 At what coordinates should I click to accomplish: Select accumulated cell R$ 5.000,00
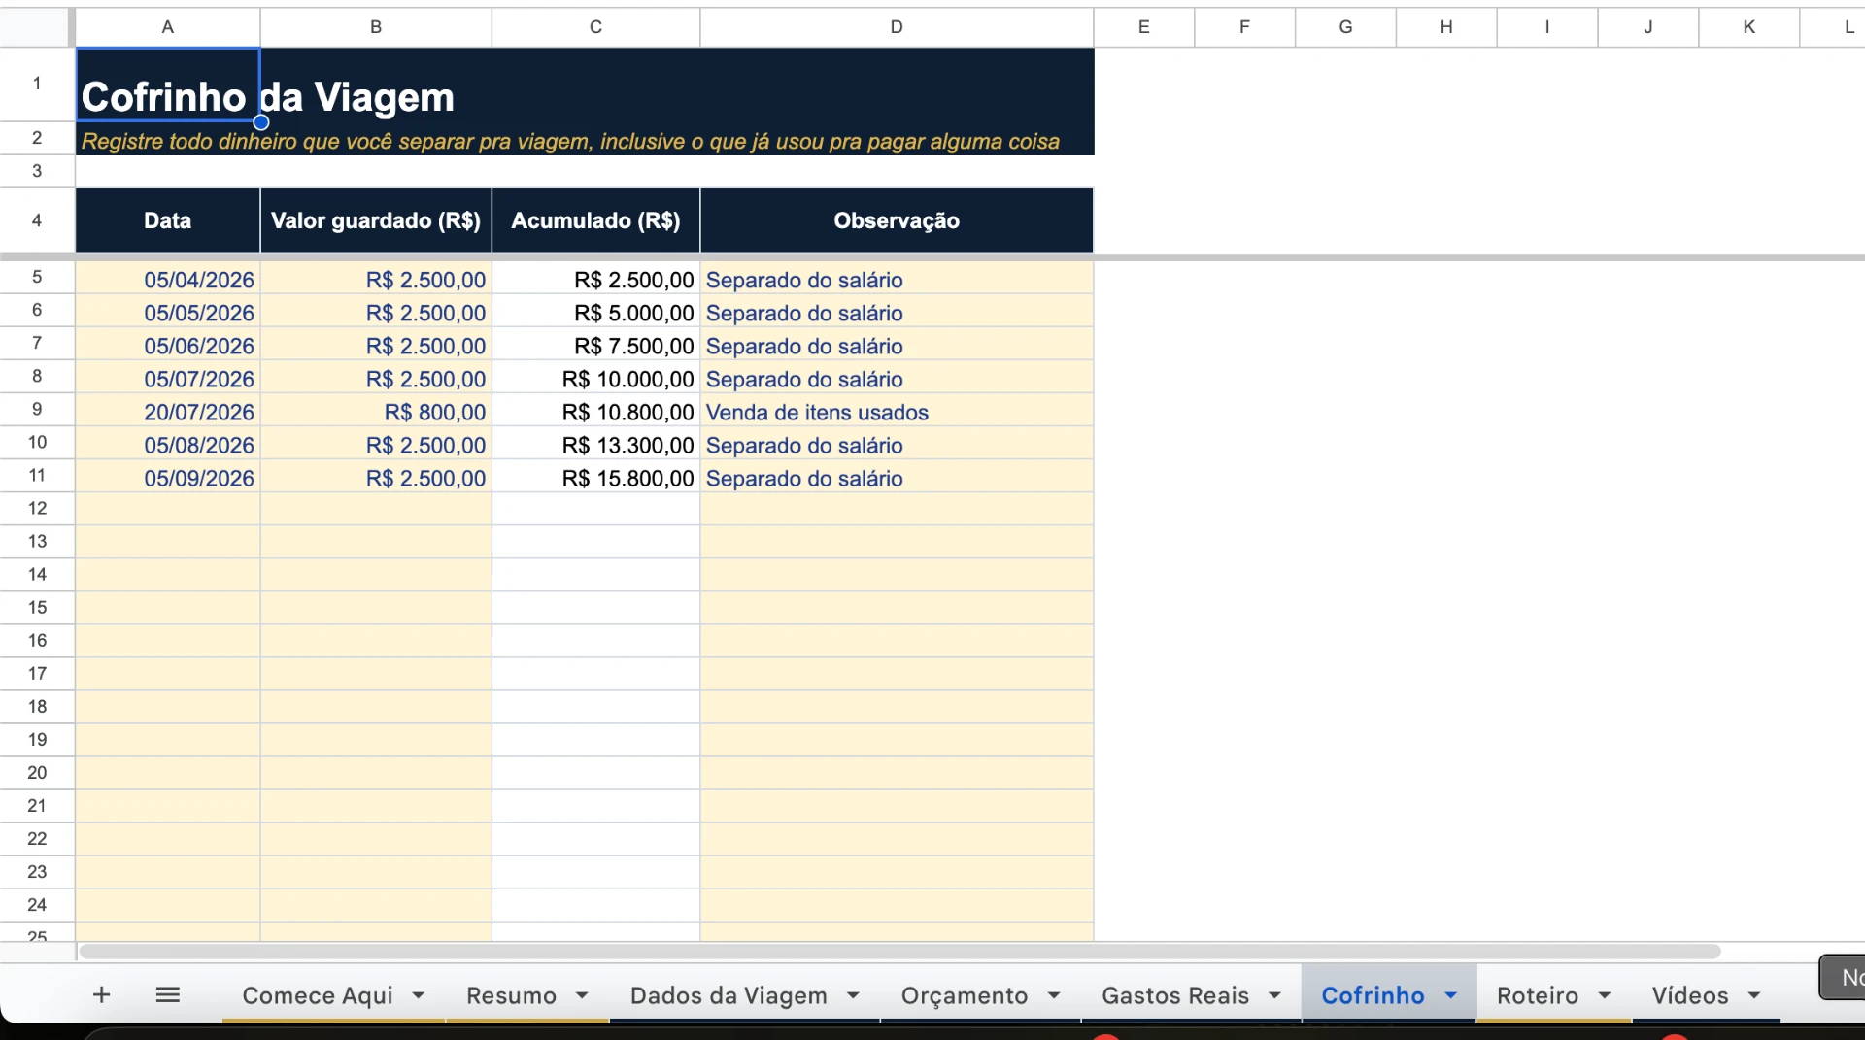click(x=595, y=313)
